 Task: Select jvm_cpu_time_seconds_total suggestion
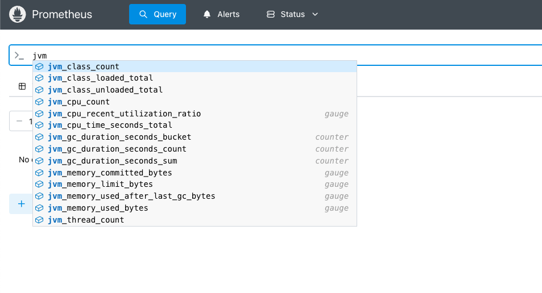click(x=195, y=125)
